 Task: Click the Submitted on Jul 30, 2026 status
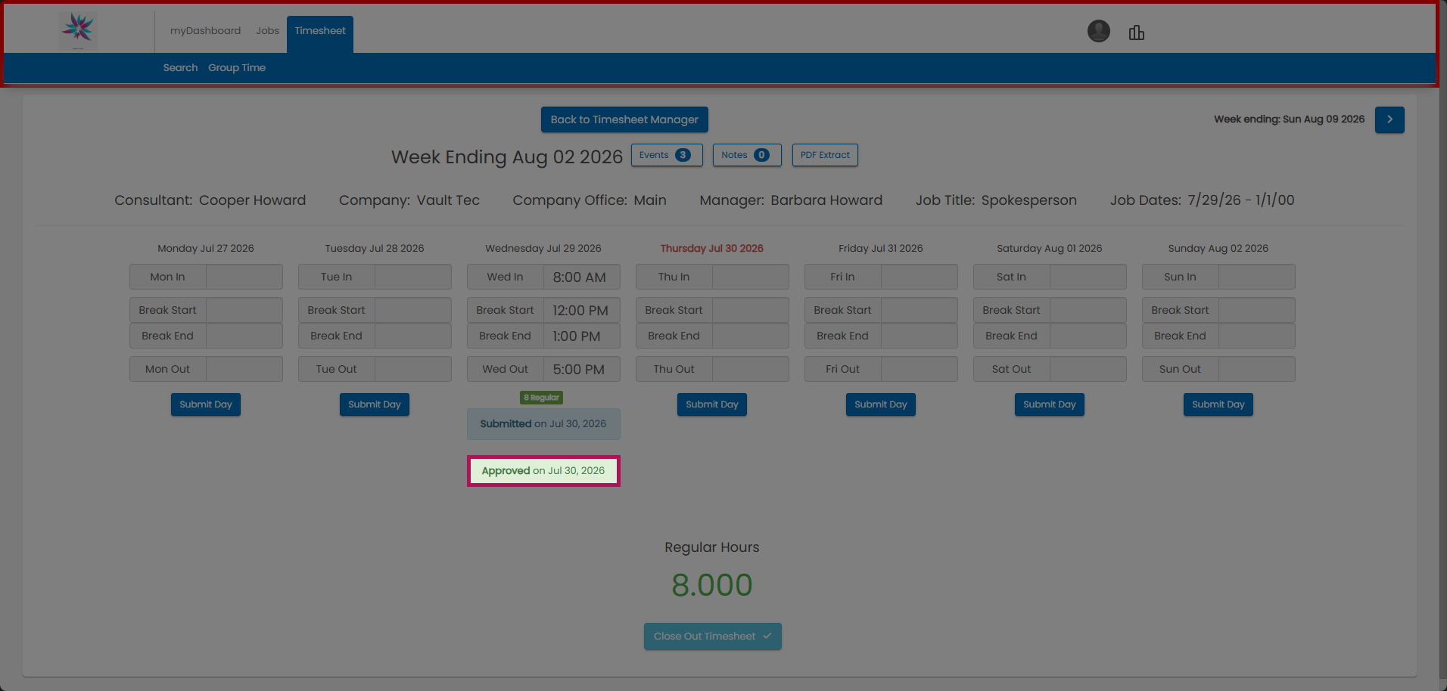(543, 424)
